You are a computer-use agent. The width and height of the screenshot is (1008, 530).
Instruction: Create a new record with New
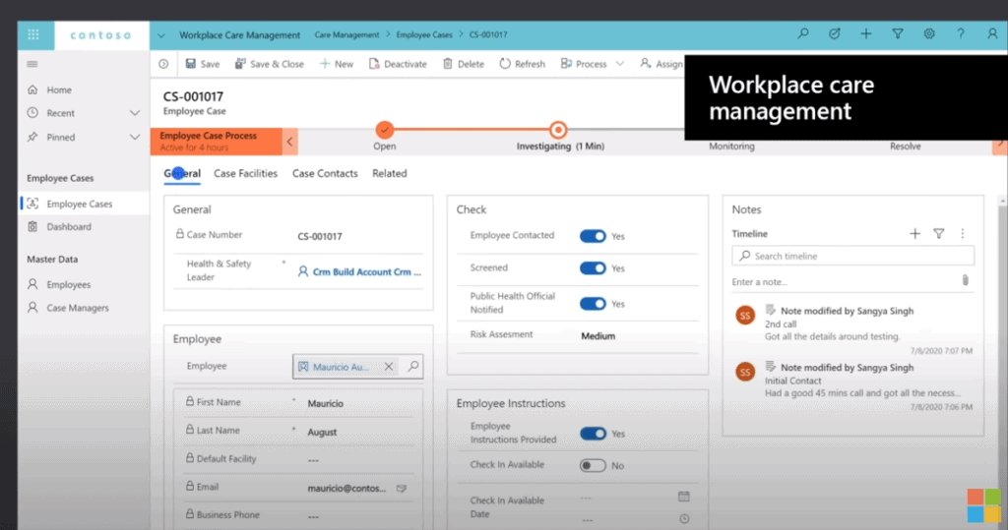(337, 64)
